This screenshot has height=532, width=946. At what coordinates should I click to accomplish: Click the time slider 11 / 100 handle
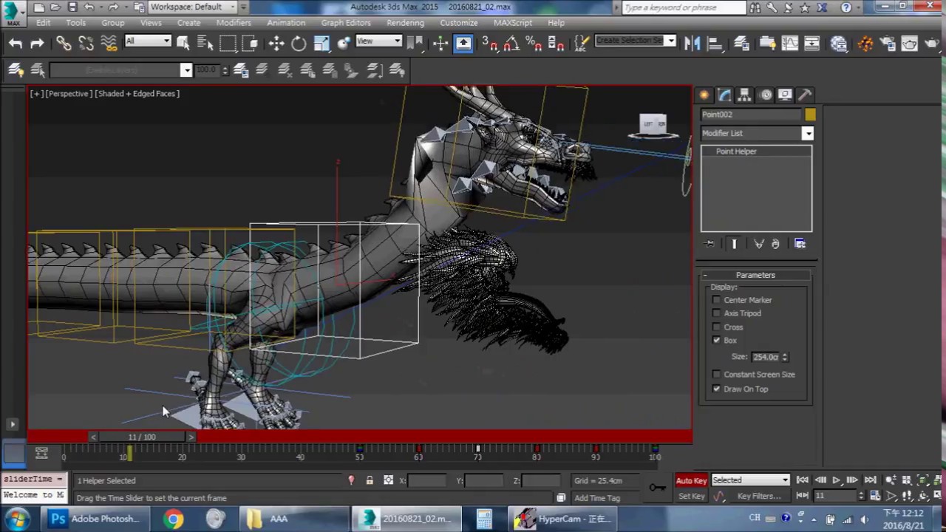[x=142, y=437]
